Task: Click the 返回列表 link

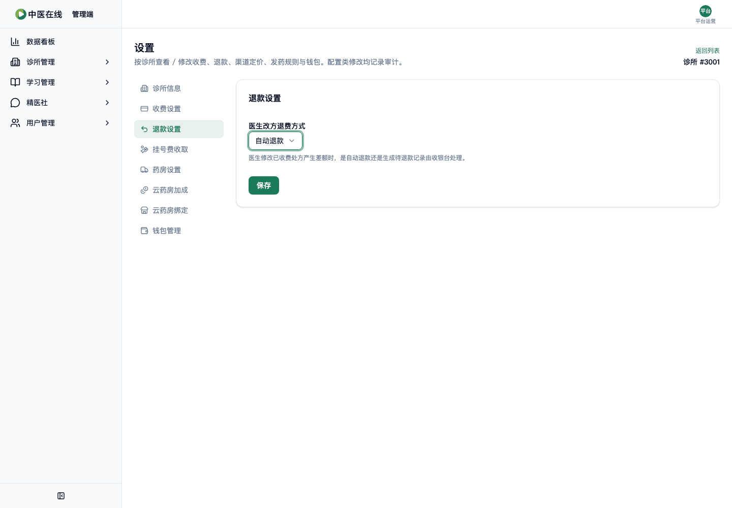Action: (708, 51)
